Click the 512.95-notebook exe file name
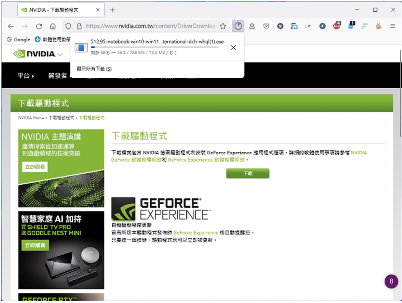 pos(157,42)
